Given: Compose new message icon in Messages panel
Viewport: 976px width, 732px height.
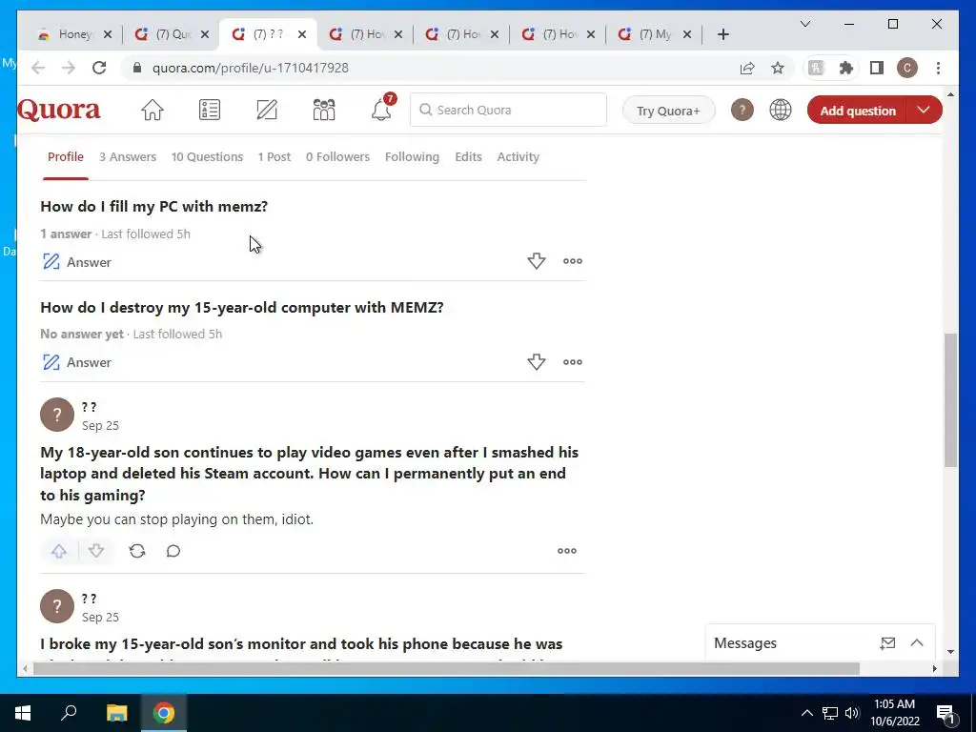Looking at the screenshot, I should point(887,643).
